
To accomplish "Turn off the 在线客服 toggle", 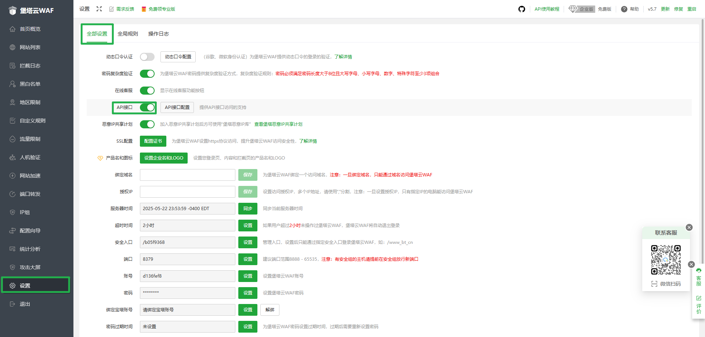I will click(147, 91).
